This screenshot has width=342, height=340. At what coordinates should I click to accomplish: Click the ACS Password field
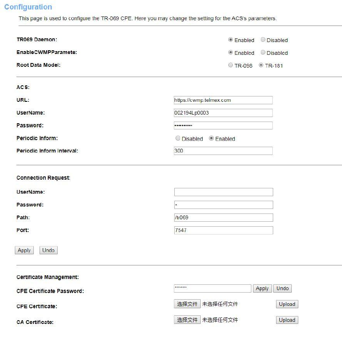point(223,125)
